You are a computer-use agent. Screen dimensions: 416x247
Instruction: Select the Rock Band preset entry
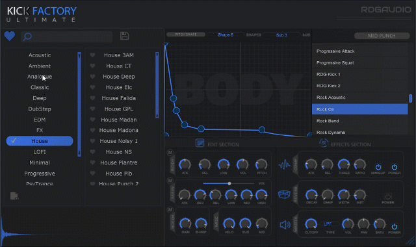359,121
